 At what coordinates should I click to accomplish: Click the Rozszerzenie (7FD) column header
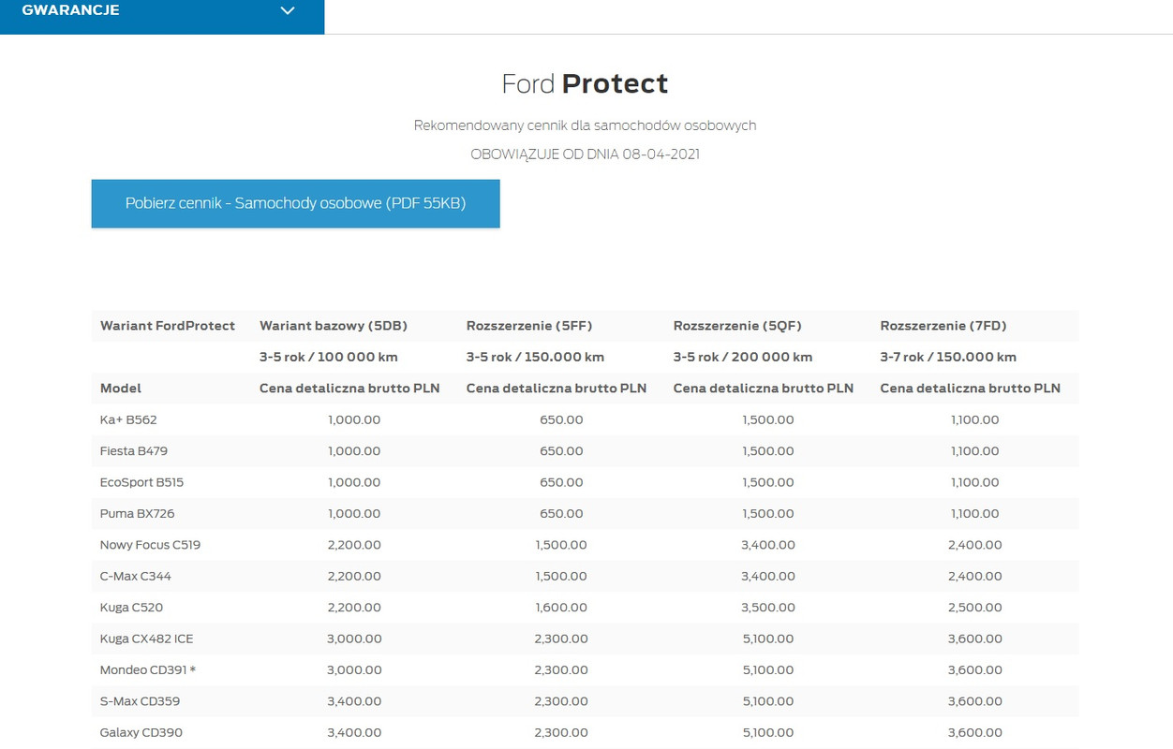tap(943, 326)
